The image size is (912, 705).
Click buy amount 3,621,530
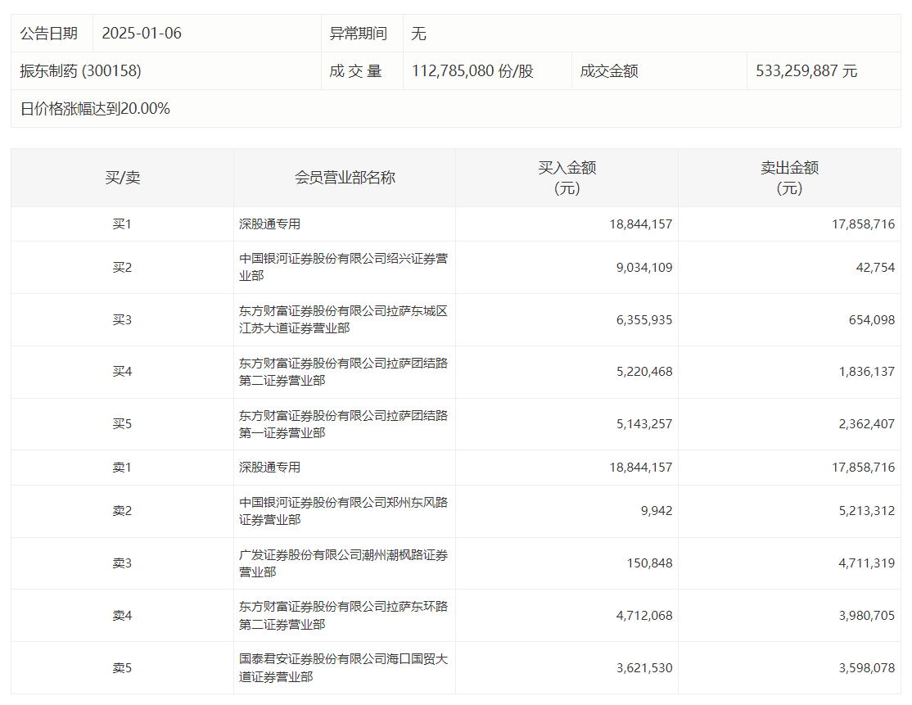[x=643, y=668]
